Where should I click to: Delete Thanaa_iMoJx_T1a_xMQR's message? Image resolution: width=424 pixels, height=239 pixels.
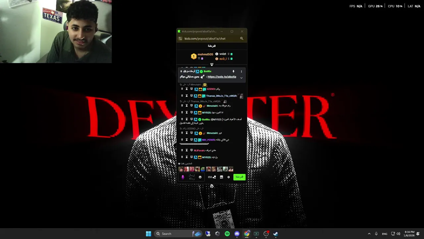pos(182,96)
